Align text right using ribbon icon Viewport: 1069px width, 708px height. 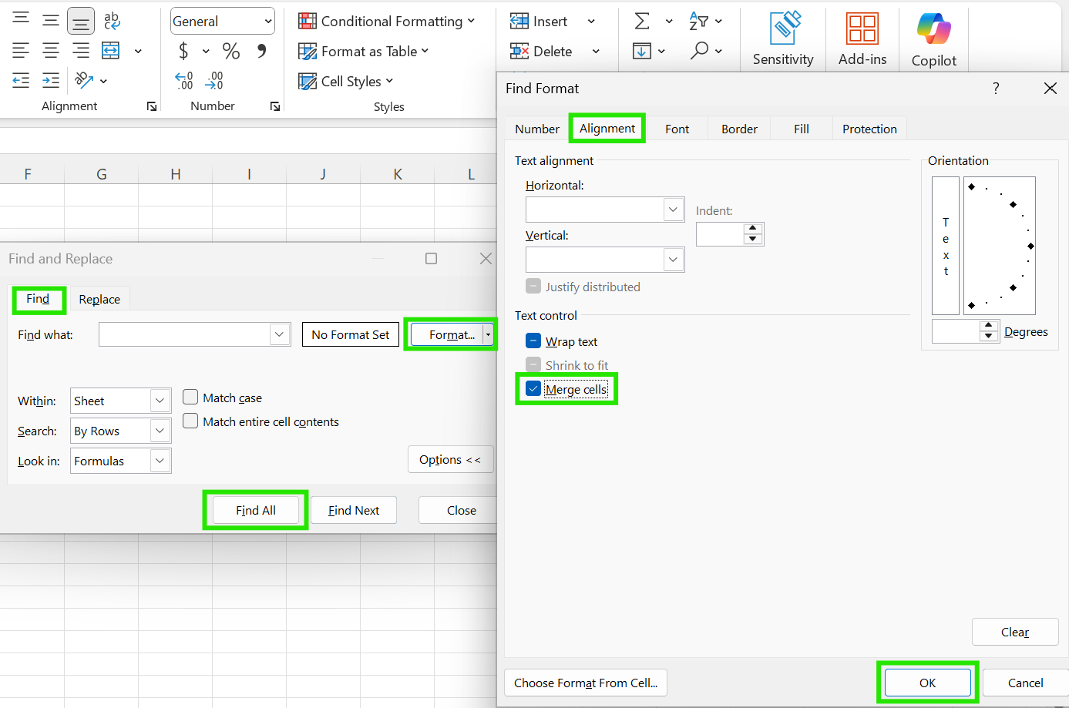81,51
